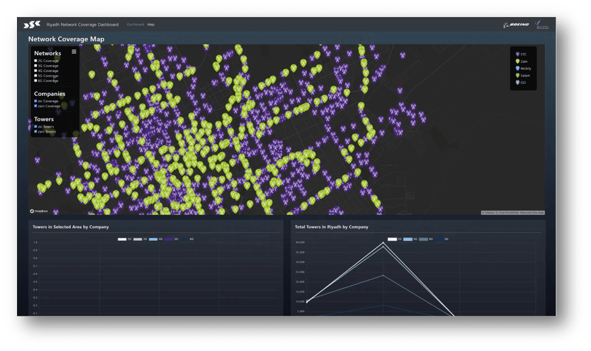
Task: Switch to the Map view
Action: (x=151, y=24)
